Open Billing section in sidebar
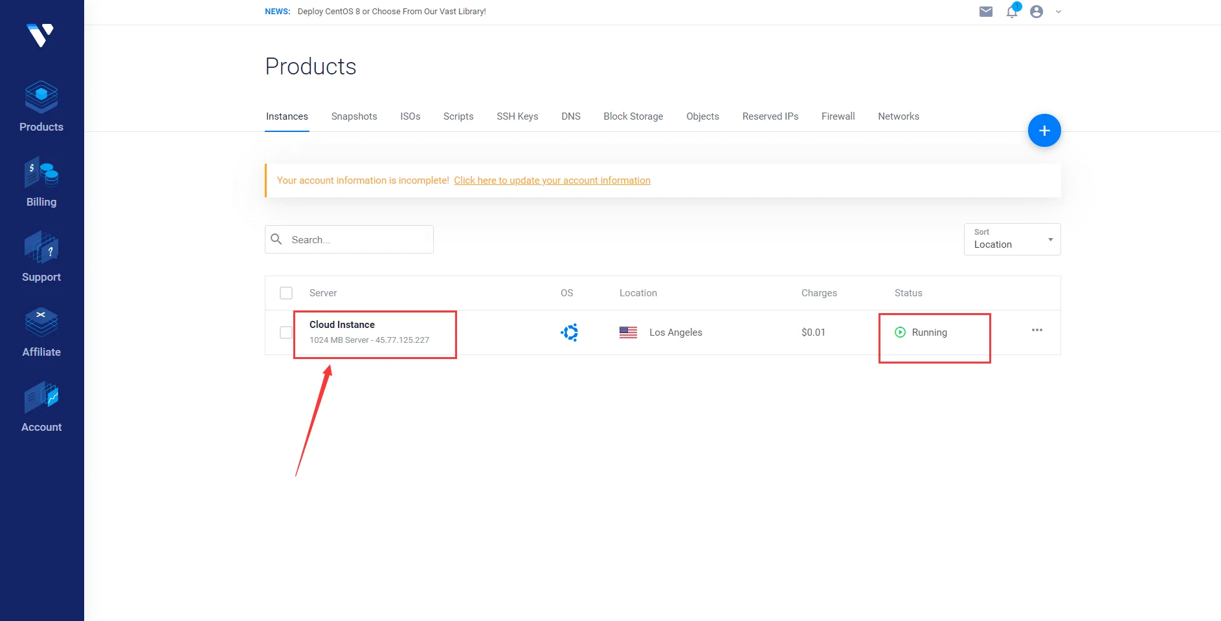 tap(41, 182)
